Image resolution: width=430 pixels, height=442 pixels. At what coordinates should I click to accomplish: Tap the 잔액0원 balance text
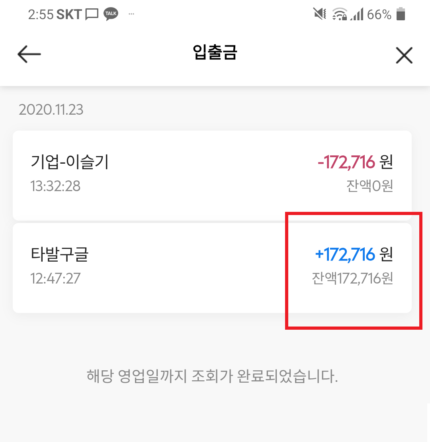pyautogui.click(x=369, y=186)
